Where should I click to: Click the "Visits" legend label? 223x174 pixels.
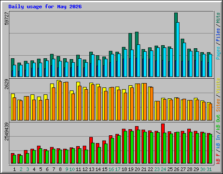click(x=218, y=86)
